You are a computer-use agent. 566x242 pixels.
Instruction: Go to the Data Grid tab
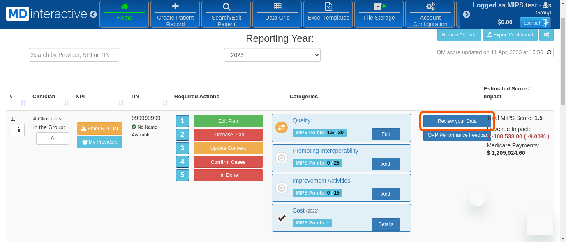click(x=277, y=14)
